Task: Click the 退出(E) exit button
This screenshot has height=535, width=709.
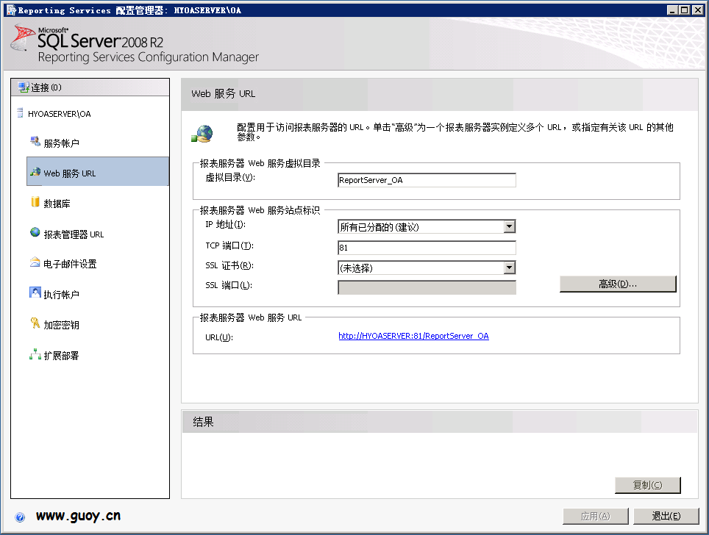Action: 666,516
